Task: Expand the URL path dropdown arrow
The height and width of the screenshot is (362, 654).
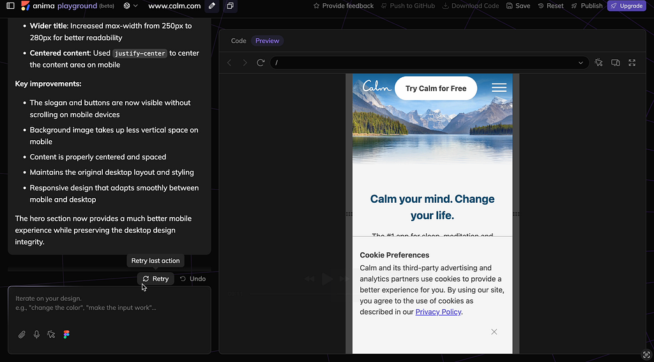Action: [581, 63]
